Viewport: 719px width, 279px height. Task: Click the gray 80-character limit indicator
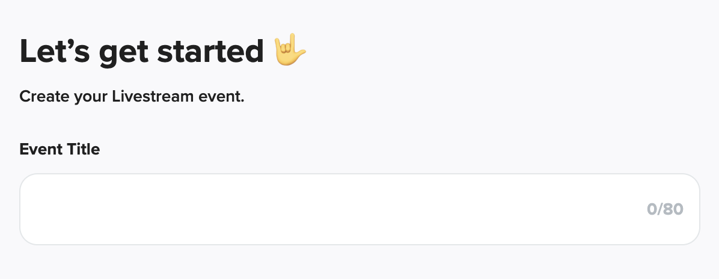pyautogui.click(x=665, y=209)
